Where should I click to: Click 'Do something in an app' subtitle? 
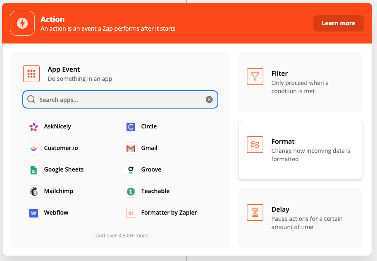80,79
